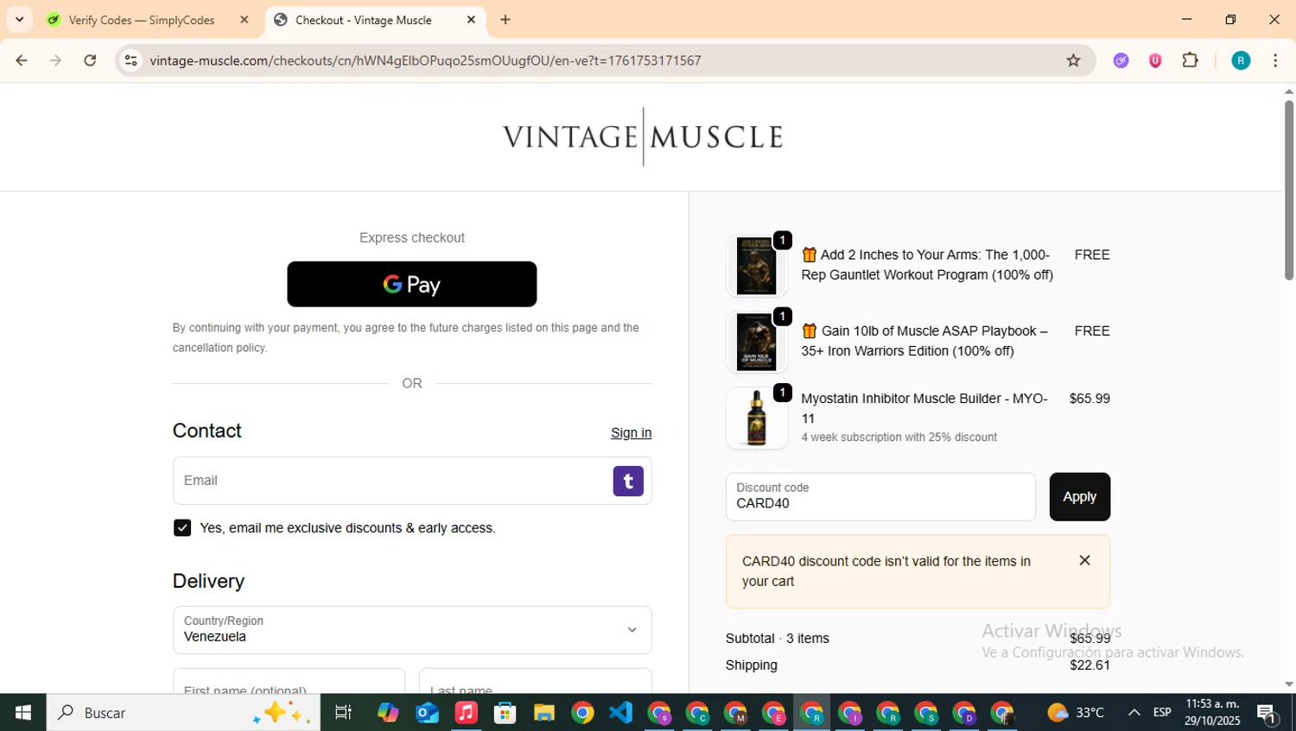This screenshot has width=1296, height=731.
Task: Open Outlook from the taskbar
Action: pos(427,712)
